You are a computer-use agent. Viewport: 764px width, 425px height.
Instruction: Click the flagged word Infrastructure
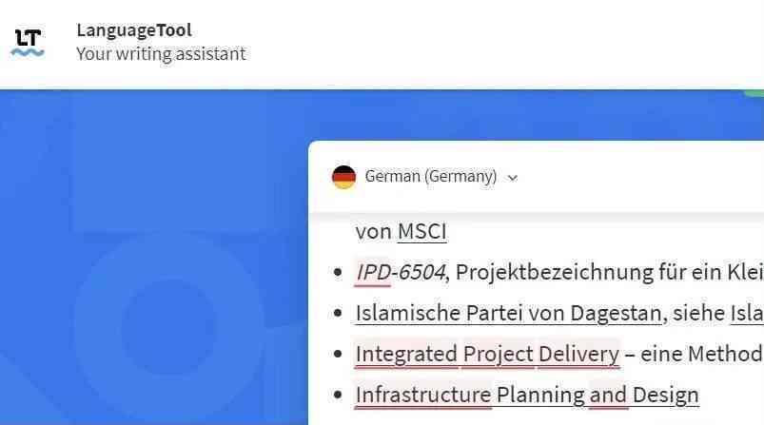[x=423, y=396]
